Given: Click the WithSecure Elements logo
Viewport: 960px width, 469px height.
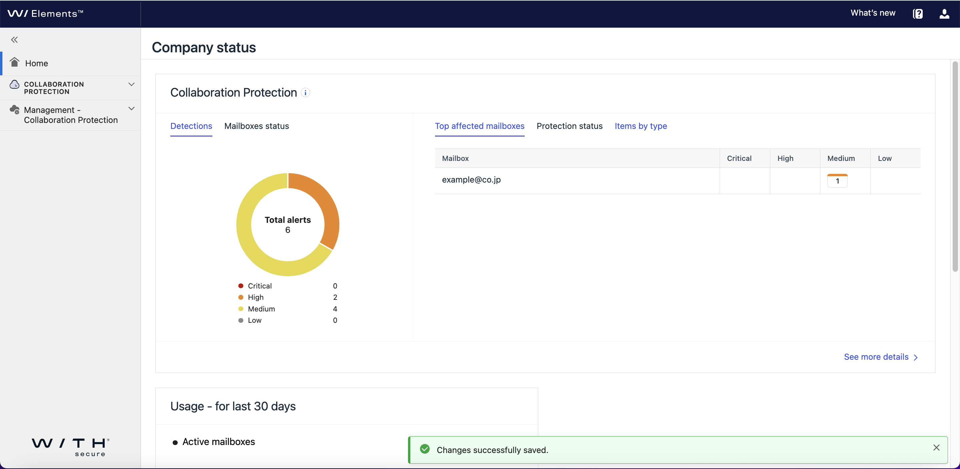Looking at the screenshot, I should click(45, 14).
